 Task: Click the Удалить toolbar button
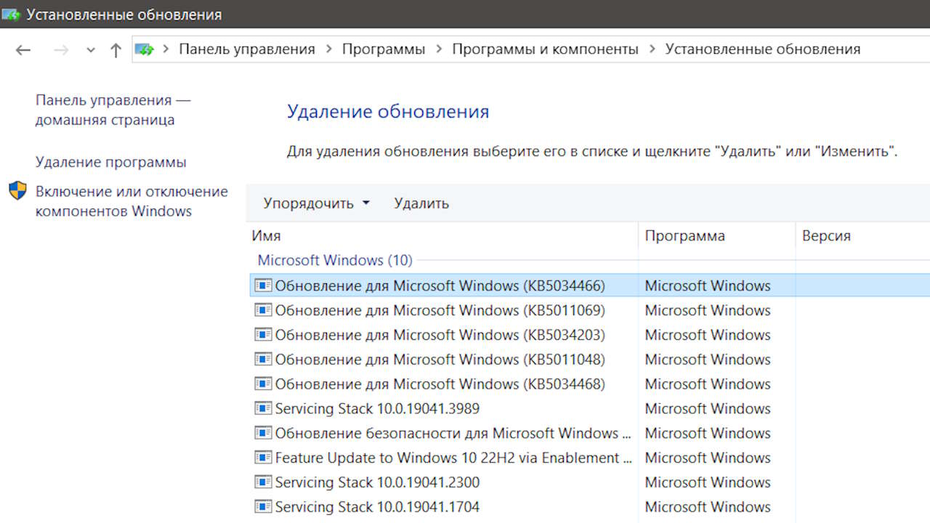pyautogui.click(x=421, y=203)
